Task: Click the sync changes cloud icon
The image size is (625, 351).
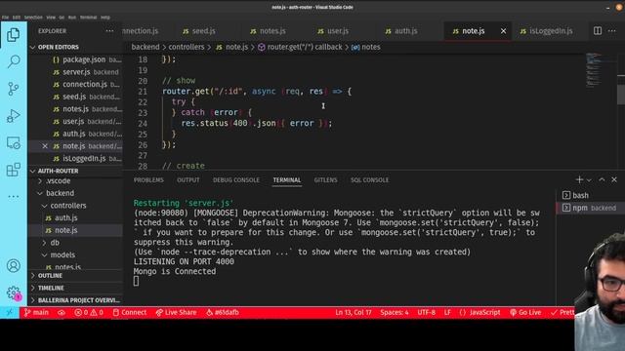Action: point(62,312)
